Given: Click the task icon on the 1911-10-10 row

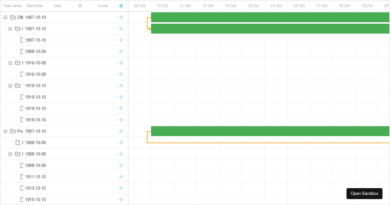Looking at the screenshot, I should [22, 177].
